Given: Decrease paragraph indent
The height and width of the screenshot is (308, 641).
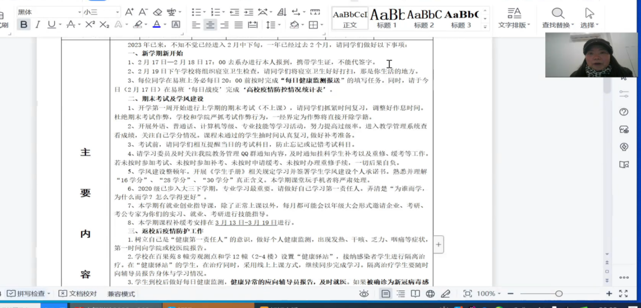Looking at the screenshot, I should coord(234,12).
